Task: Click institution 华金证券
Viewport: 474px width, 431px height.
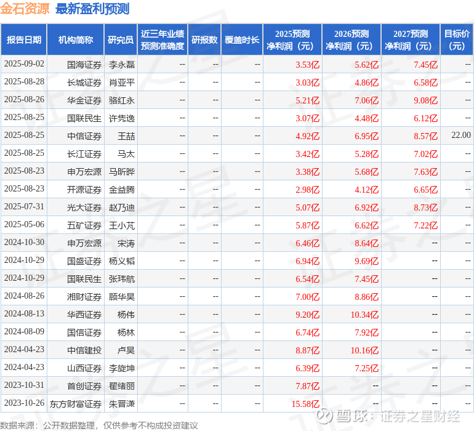Action: point(84,100)
